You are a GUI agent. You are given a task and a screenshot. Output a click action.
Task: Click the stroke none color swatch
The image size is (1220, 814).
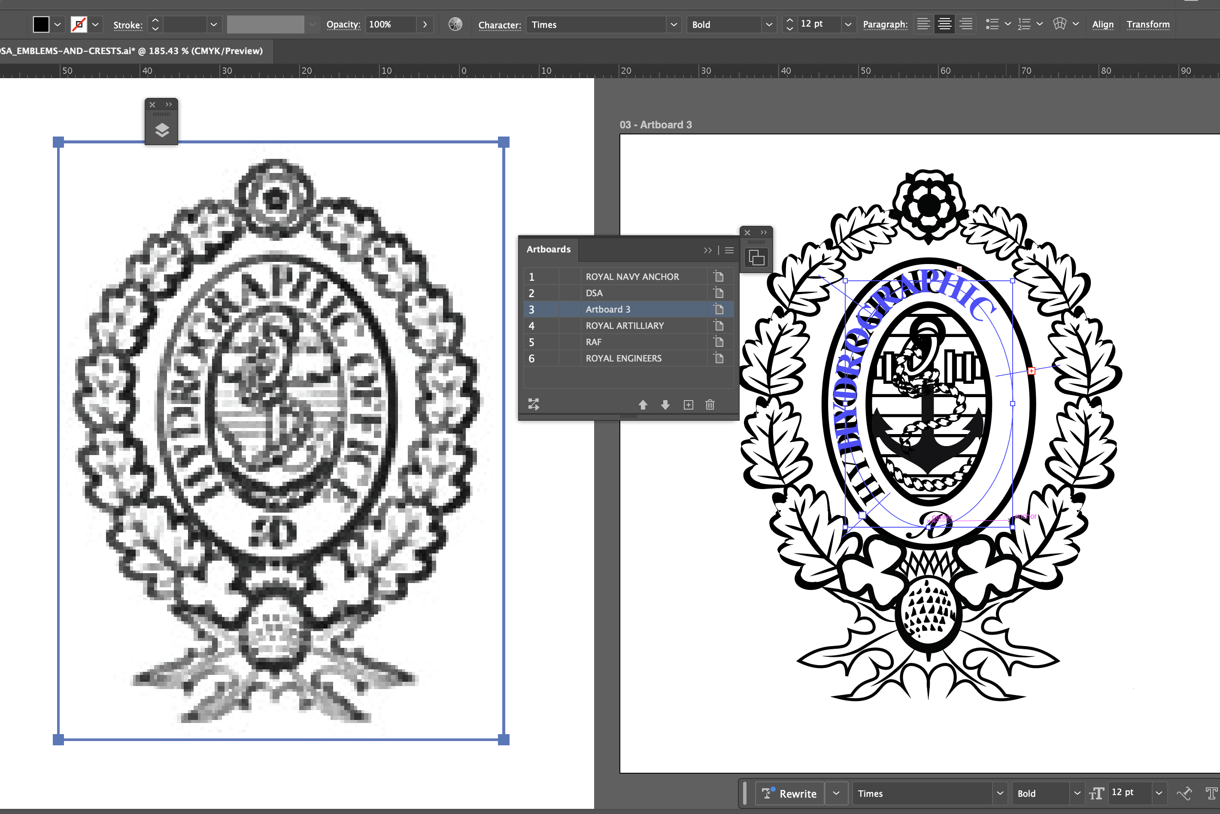tap(79, 24)
